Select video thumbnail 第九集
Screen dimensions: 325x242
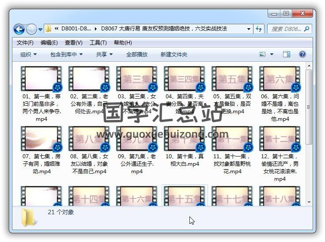(x=137, y=138)
